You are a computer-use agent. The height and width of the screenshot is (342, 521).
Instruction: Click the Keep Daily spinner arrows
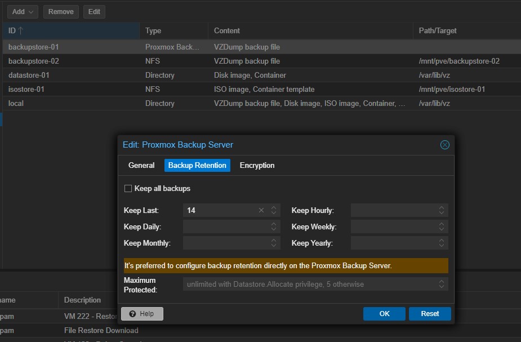tap(274, 226)
